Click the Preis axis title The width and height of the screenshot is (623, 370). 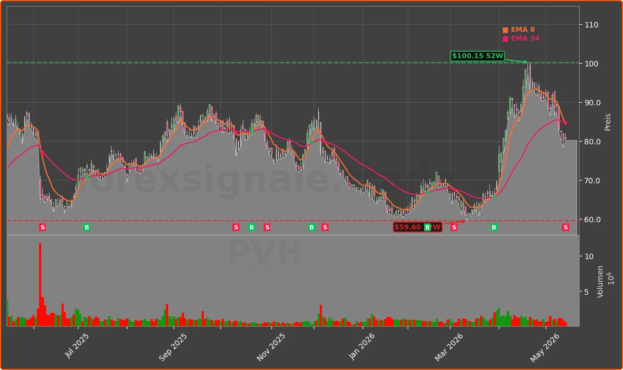(608, 122)
